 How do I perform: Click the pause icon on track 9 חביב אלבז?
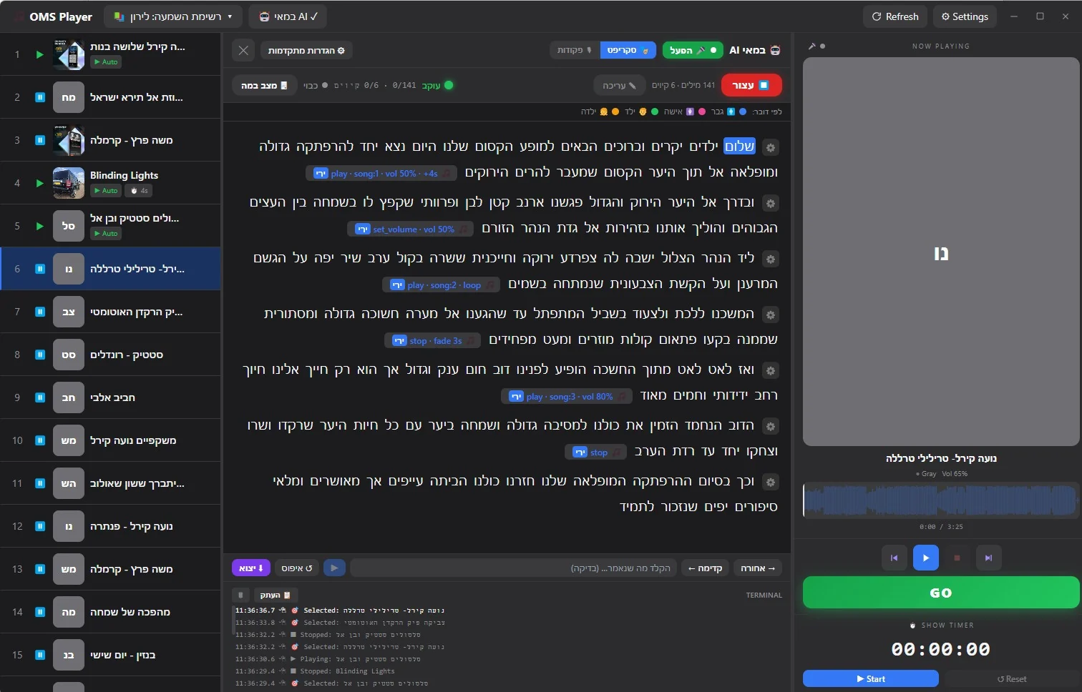click(40, 397)
